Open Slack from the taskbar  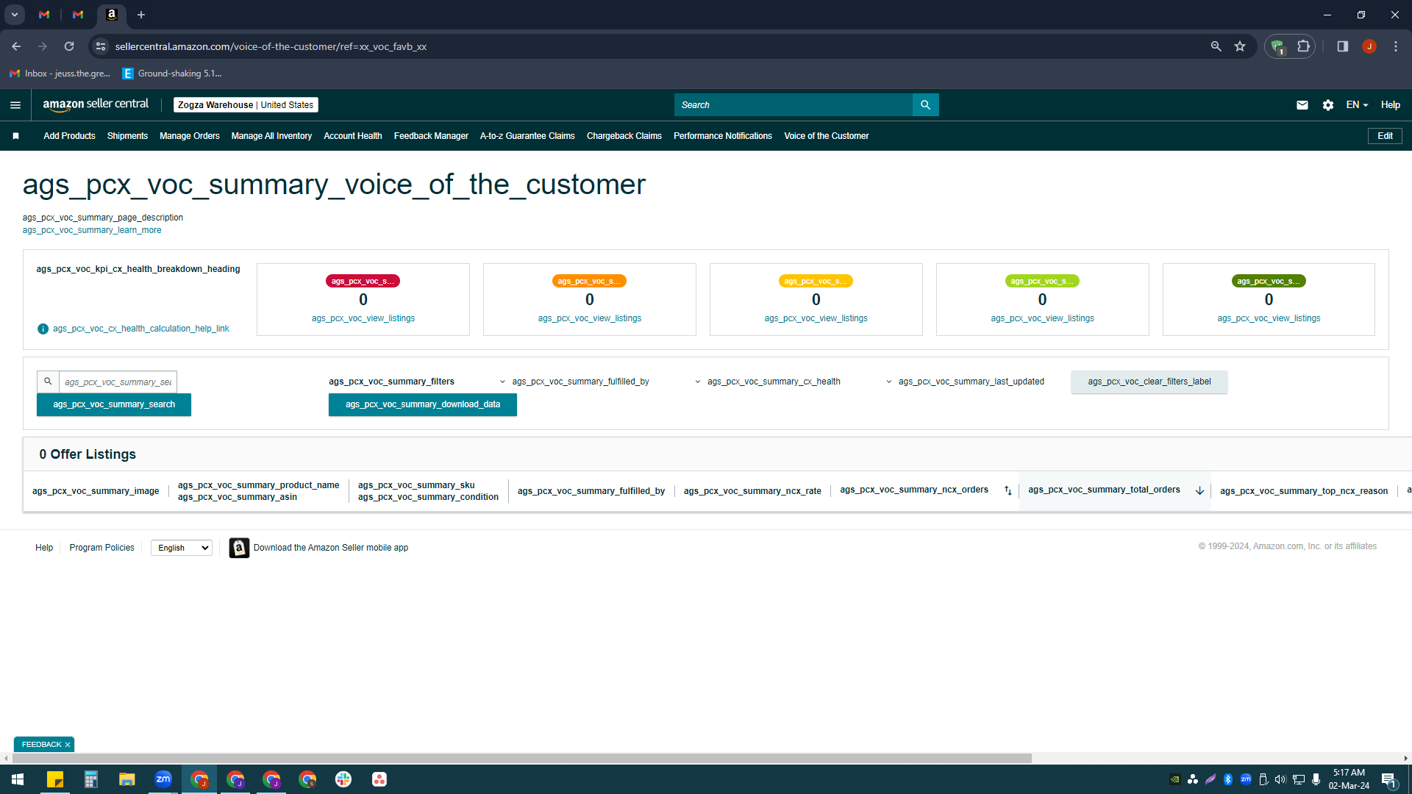pyautogui.click(x=343, y=779)
